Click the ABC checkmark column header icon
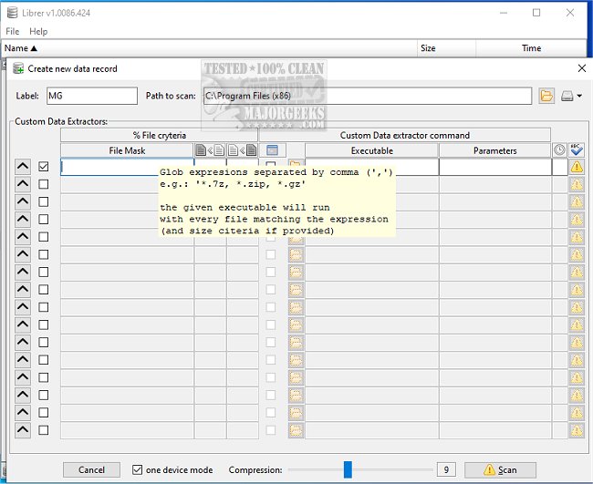This screenshot has width=593, height=484. tap(577, 150)
